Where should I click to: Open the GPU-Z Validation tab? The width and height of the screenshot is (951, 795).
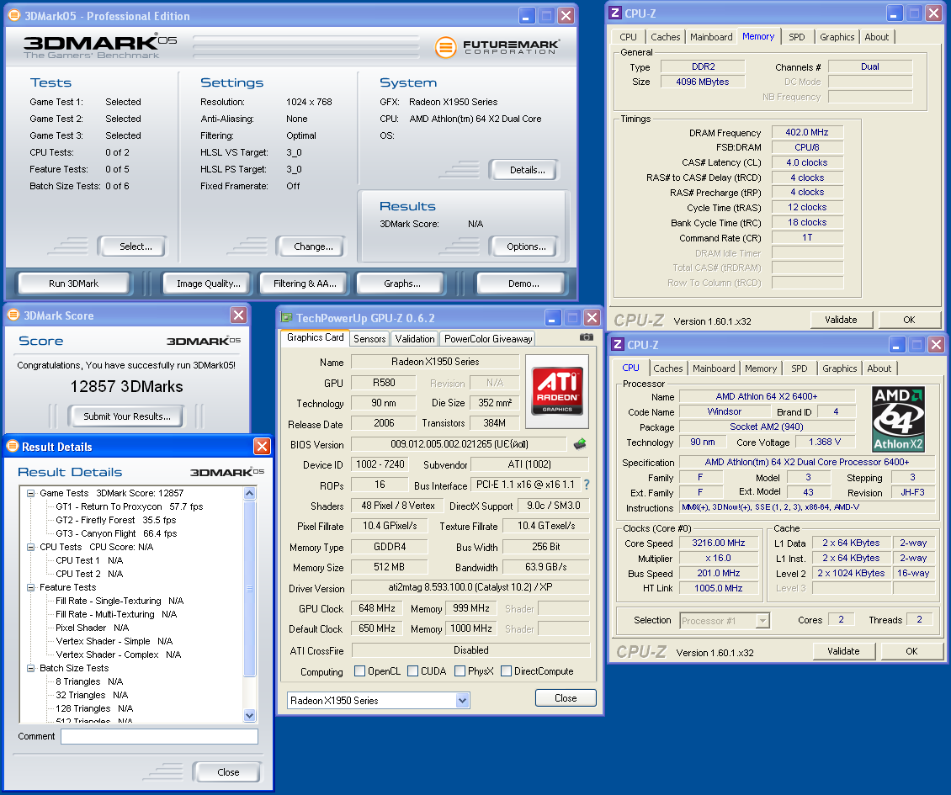coord(415,339)
